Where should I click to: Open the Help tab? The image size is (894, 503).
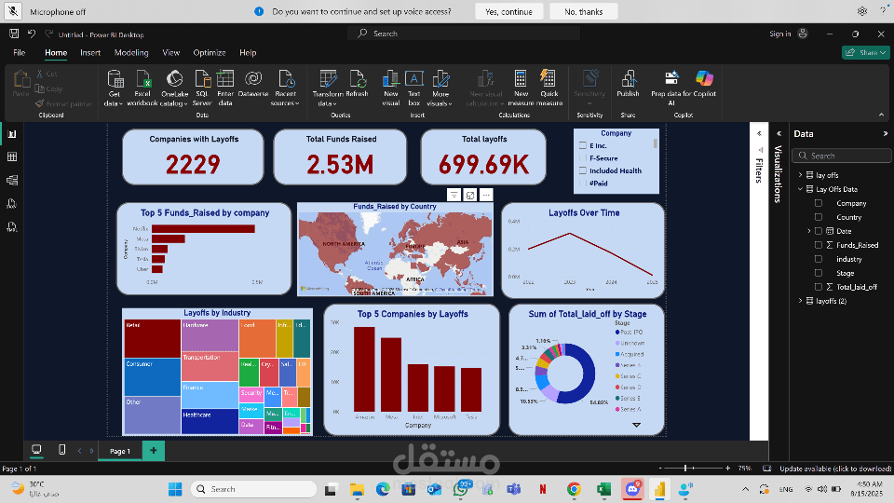click(x=248, y=52)
